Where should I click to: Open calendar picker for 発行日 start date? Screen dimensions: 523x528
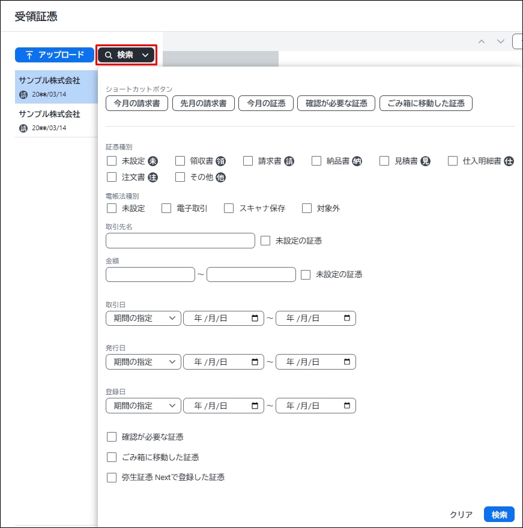(x=255, y=362)
